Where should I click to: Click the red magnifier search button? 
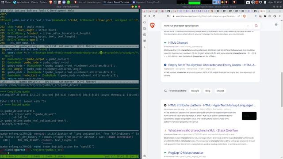256,26
